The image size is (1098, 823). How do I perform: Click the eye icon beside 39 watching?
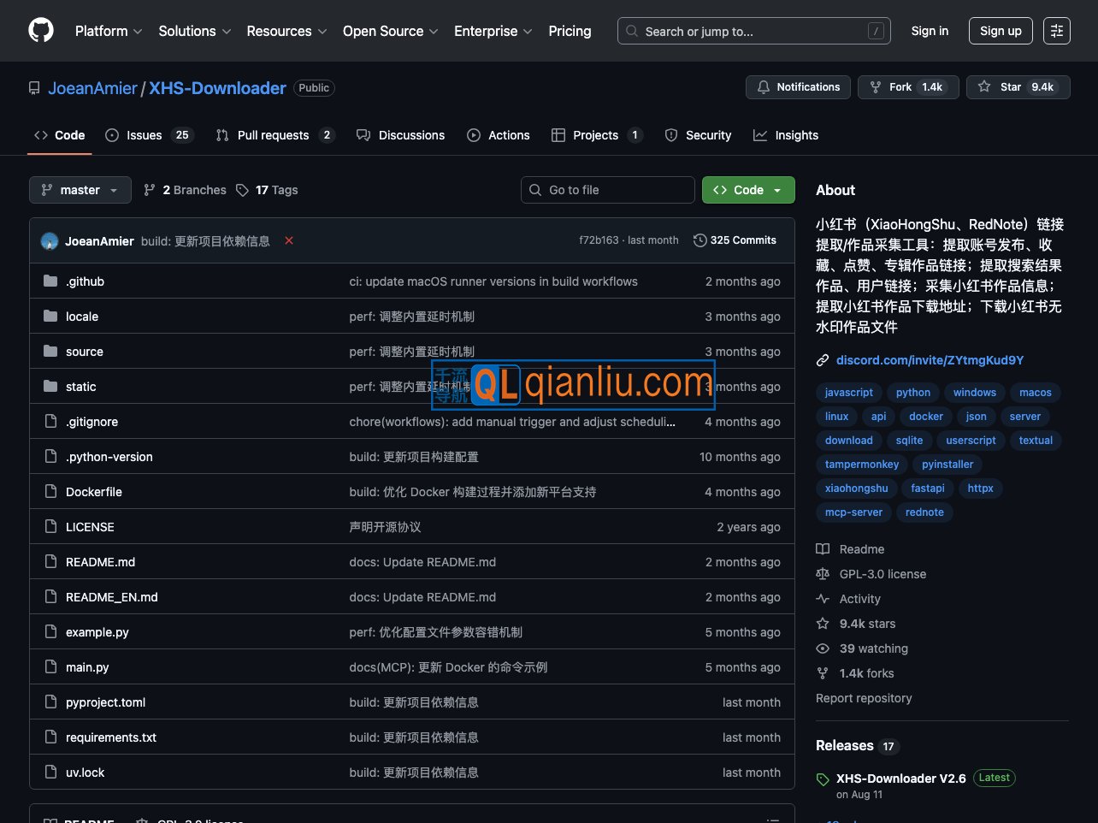822,648
